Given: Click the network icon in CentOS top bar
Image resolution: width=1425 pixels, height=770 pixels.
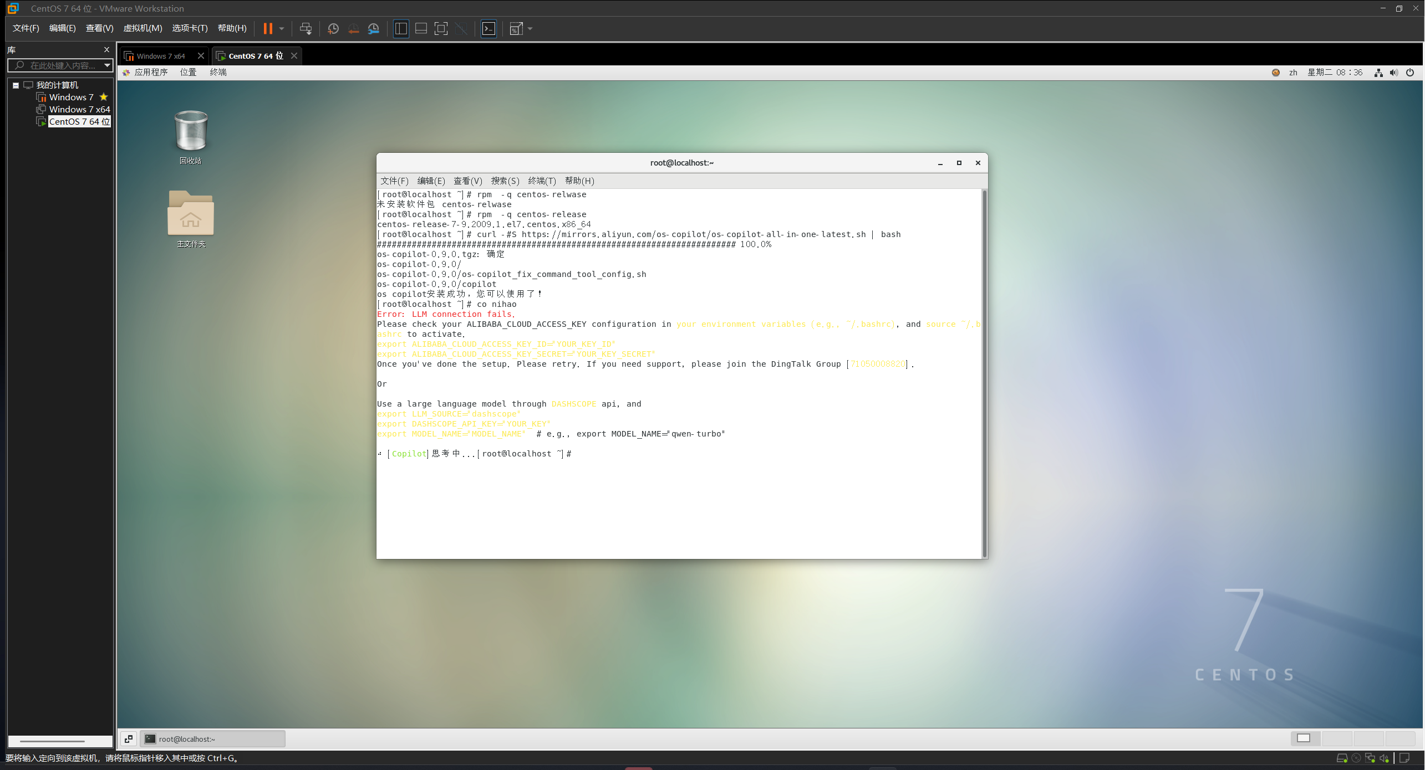Looking at the screenshot, I should [1378, 73].
